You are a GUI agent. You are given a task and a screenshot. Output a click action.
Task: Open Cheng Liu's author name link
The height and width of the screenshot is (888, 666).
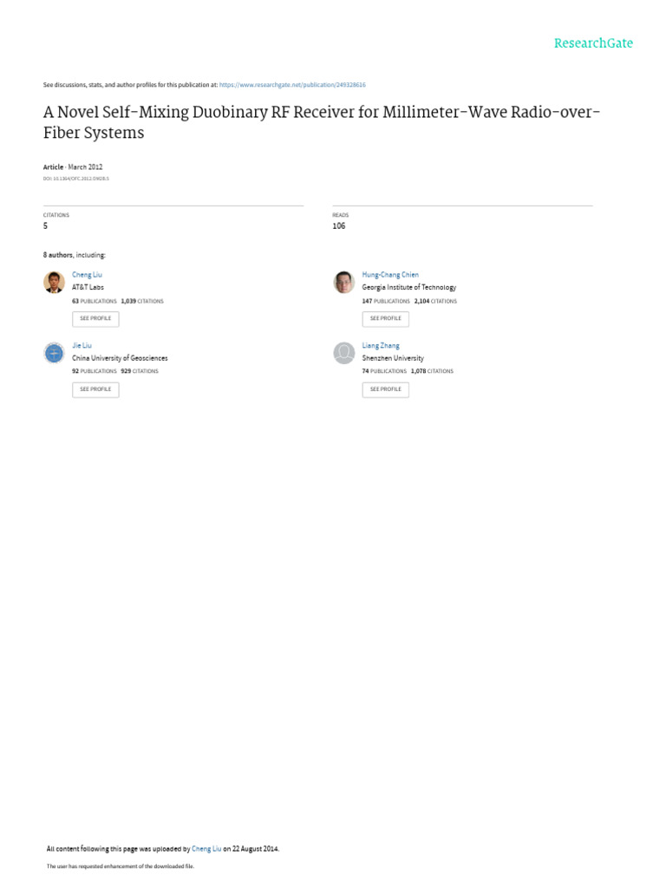pyautogui.click(x=87, y=275)
